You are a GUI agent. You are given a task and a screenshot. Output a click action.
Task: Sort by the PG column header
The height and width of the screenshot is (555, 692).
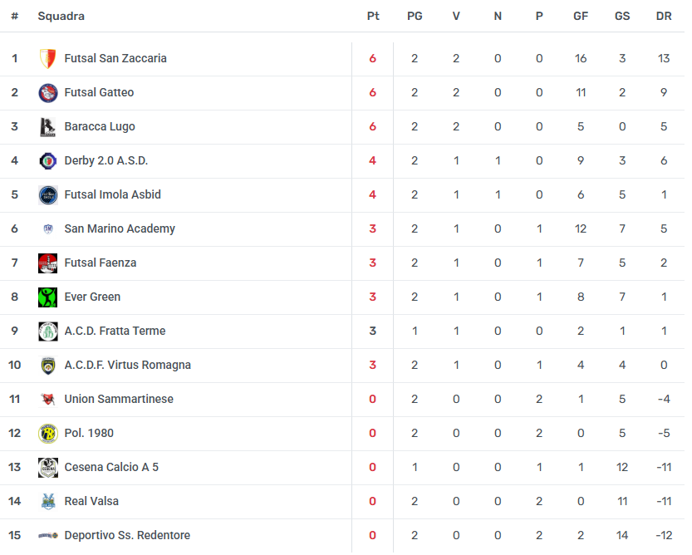tap(415, 17)
